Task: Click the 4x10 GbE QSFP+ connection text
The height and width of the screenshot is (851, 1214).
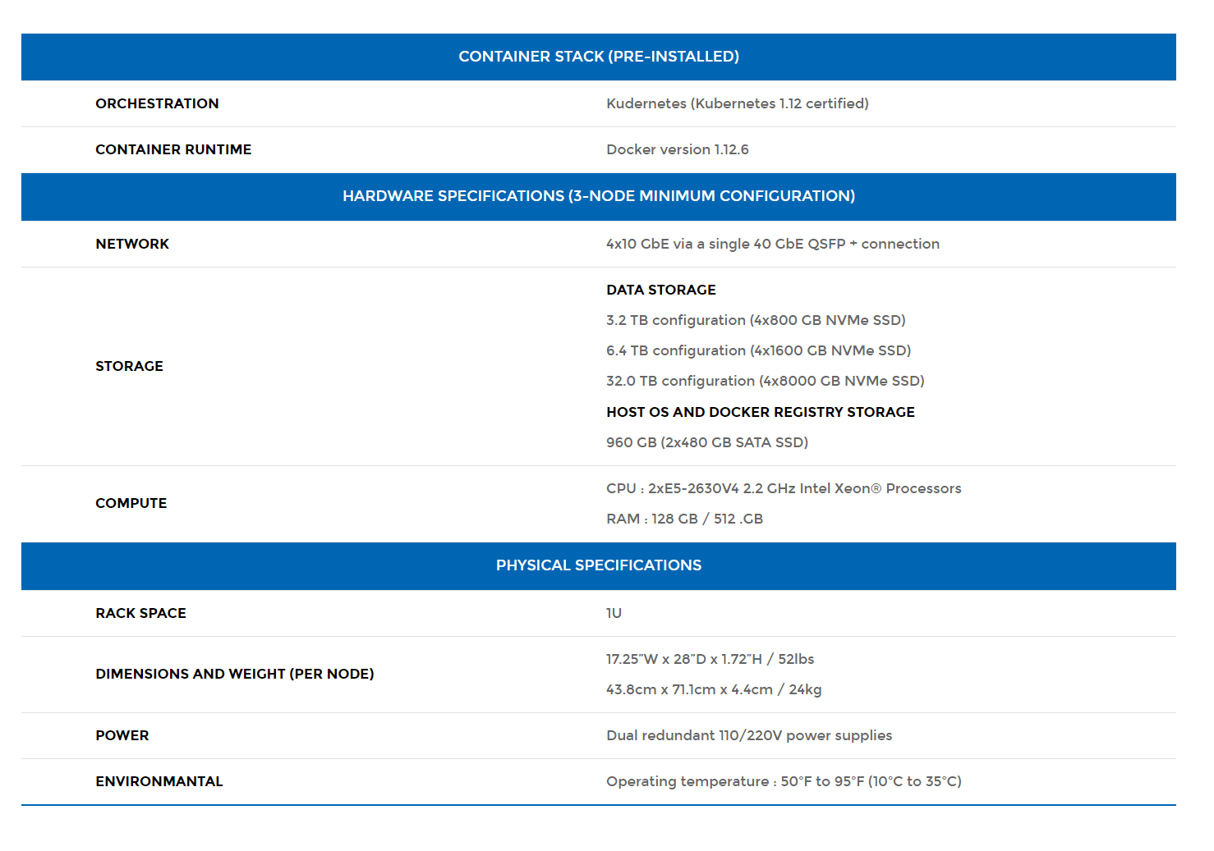Action: click(x=772, y=244)
